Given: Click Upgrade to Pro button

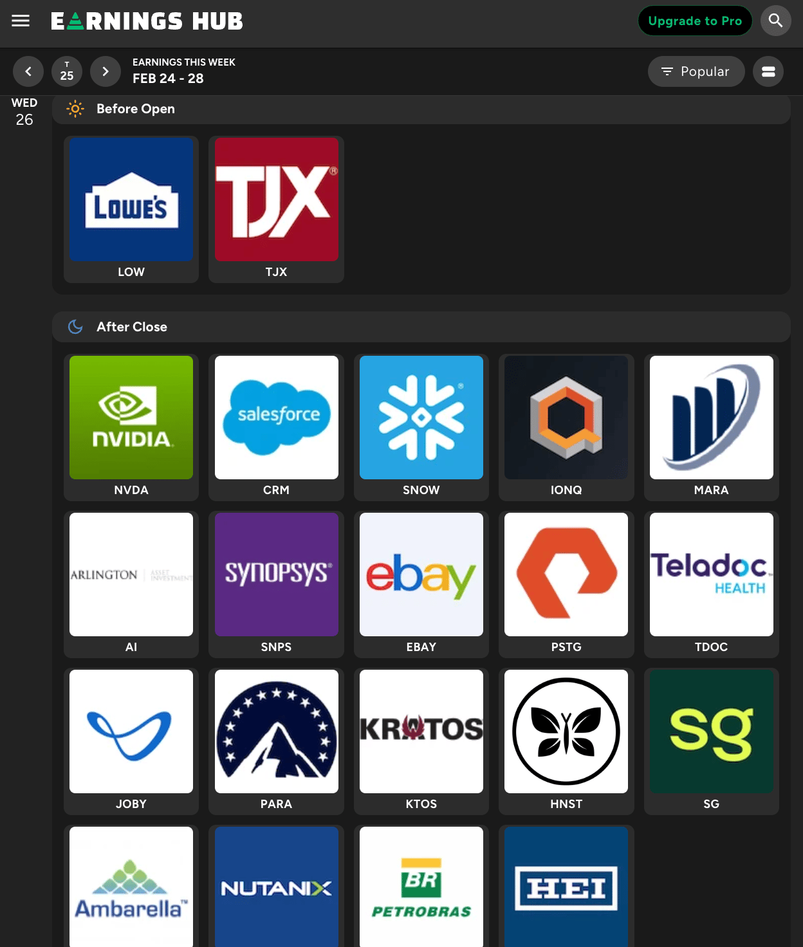Looking at the screenshot, I should [695, 21].
